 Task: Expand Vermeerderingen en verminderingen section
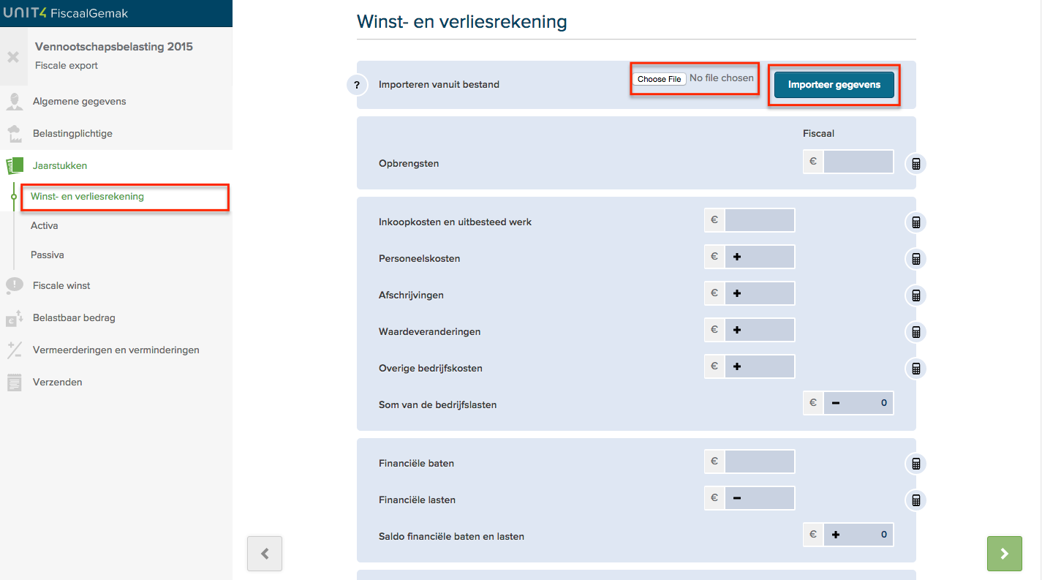click(x=116, y=350)
